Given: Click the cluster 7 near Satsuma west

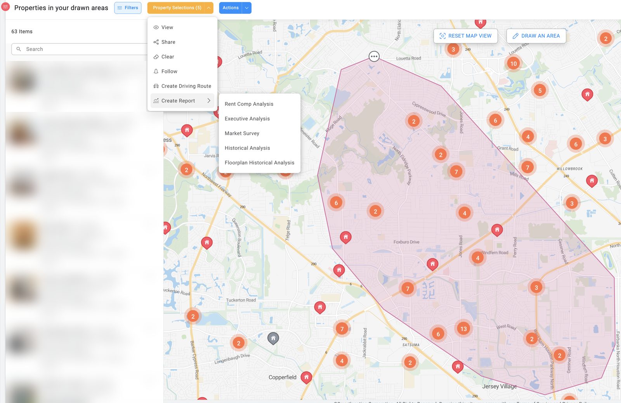Looking at the screenshot, I should coord(342,329).
